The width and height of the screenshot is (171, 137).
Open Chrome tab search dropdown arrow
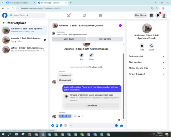[x=3, y=3]
